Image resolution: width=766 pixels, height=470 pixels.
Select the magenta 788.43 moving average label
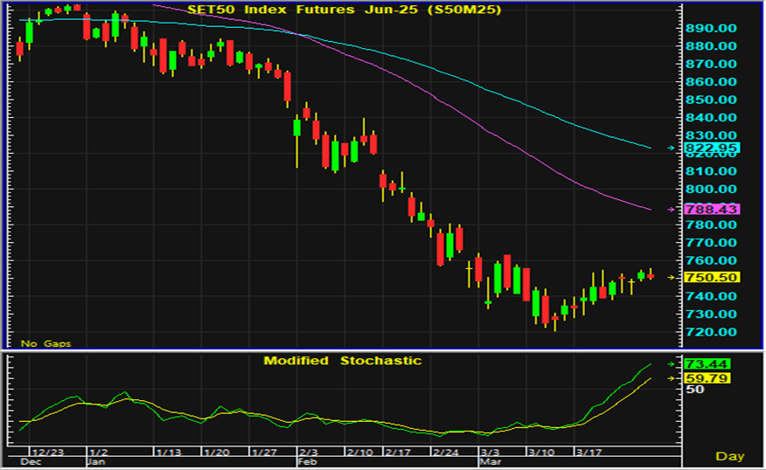click(x=713, y=210)
